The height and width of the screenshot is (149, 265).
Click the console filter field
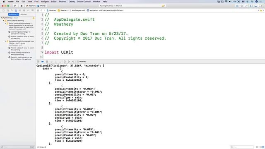pyautogui.click(x=242, y=147)
